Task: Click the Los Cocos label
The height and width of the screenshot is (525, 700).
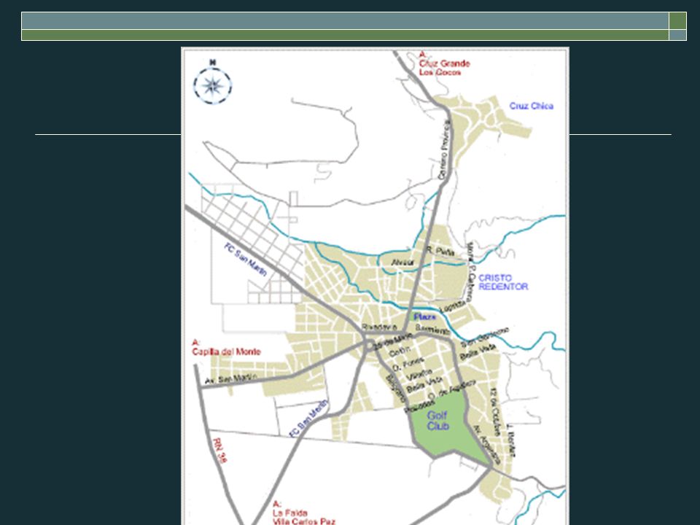Action: coord(440,72)
